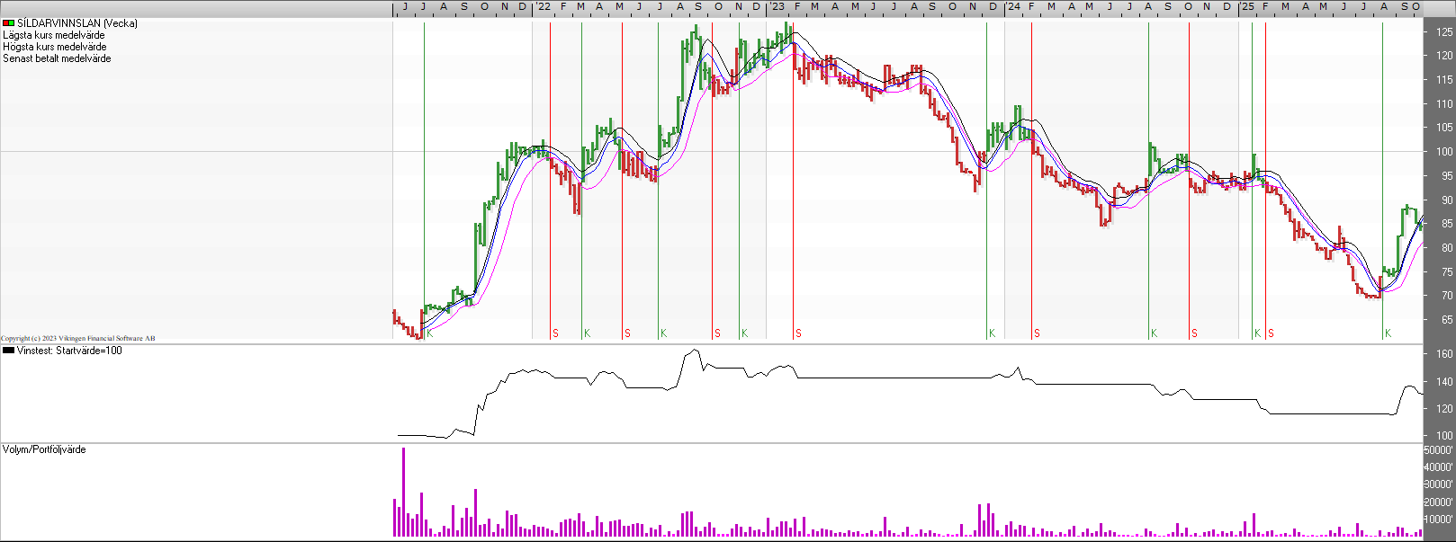Click the red-green SÍLDARVINNSLAN legend icon

pyautogui.click(x=8, y=23)
